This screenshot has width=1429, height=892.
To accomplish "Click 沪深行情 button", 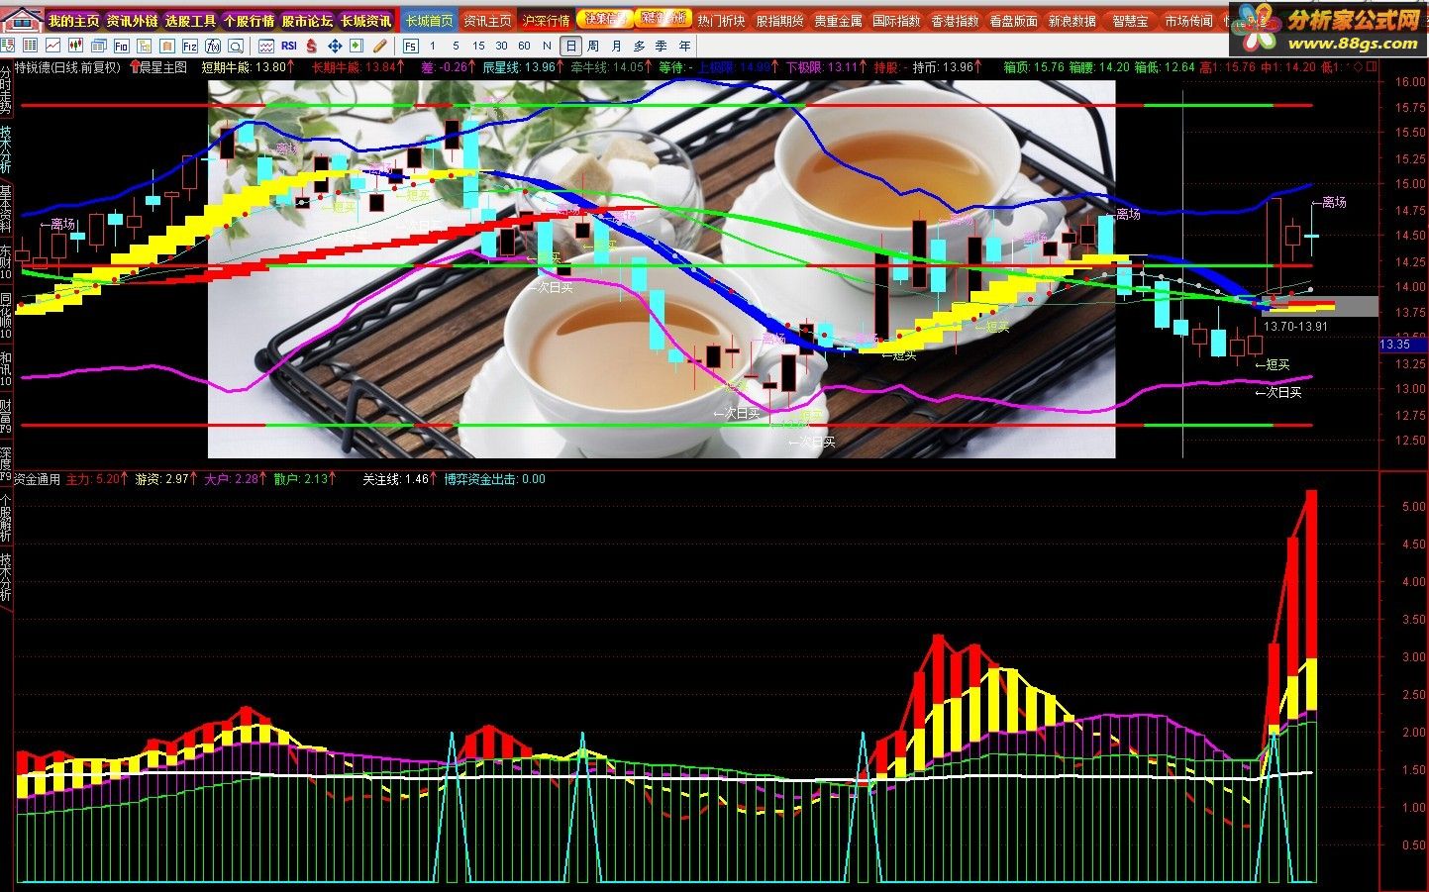I will tap(546, 20).
